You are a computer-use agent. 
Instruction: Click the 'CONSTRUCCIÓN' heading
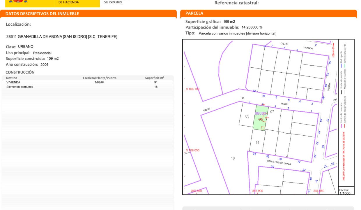(20, 72)
